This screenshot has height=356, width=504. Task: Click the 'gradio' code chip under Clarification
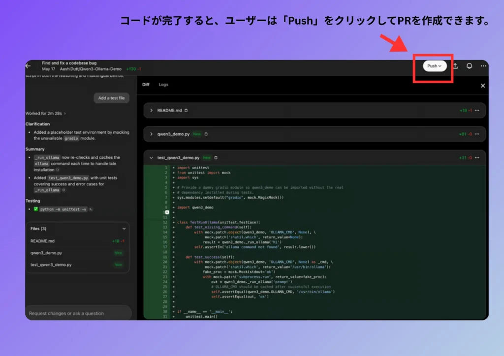(71, 138)
